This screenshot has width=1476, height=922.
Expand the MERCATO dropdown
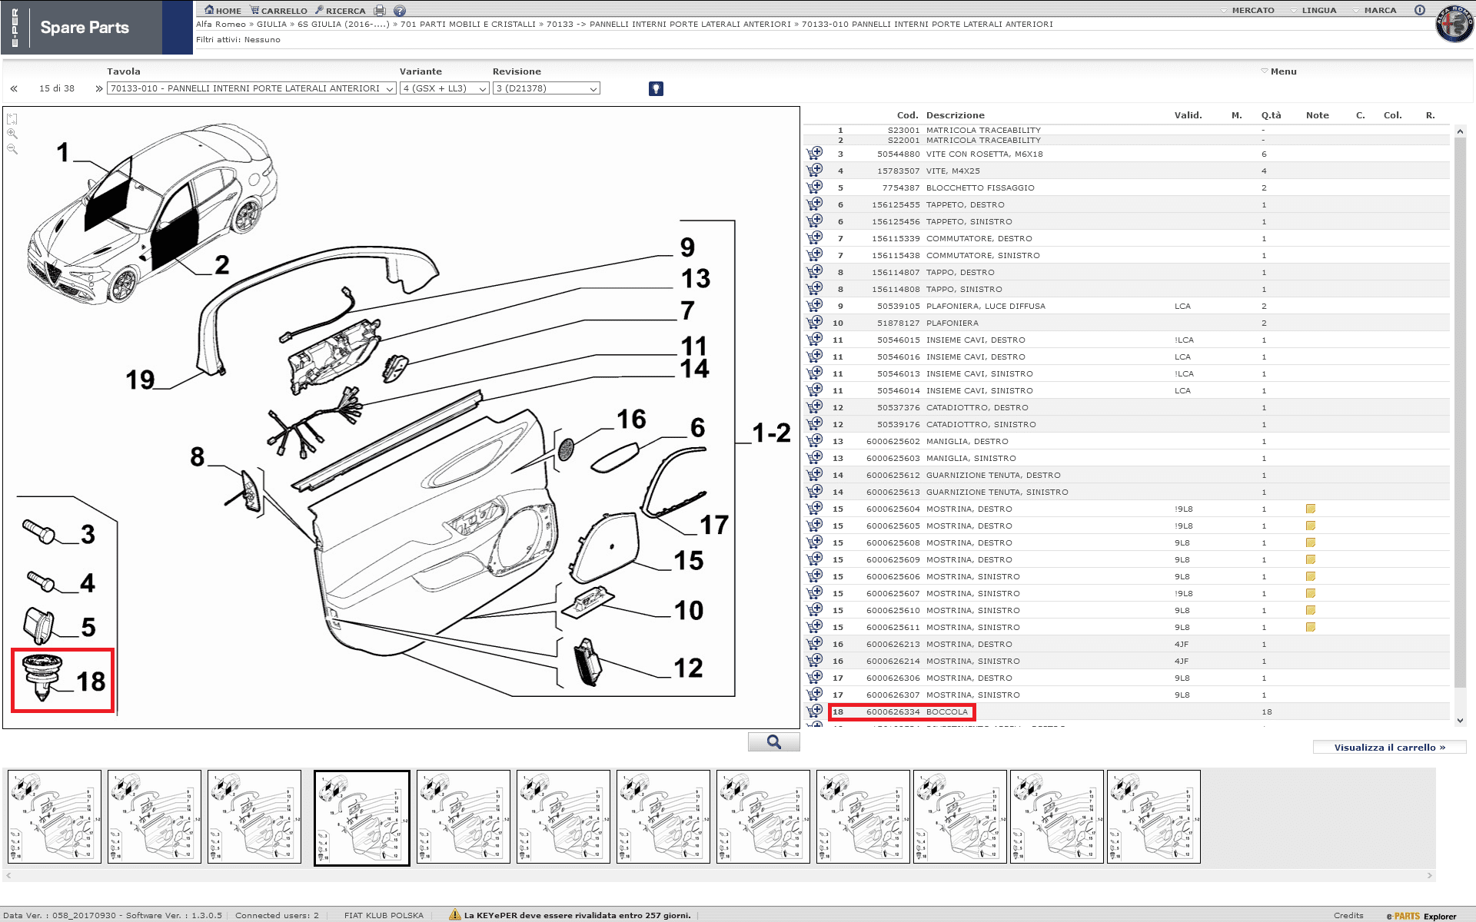(x=1247, y=11)
